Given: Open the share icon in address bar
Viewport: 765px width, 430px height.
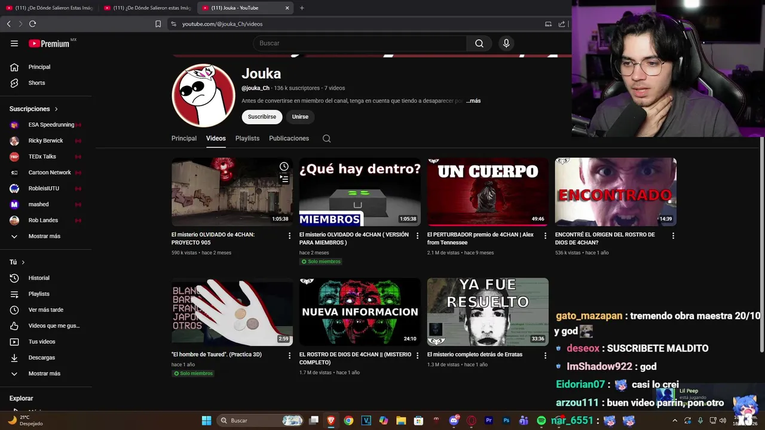Looking at the screenshot, I should 562,24.
